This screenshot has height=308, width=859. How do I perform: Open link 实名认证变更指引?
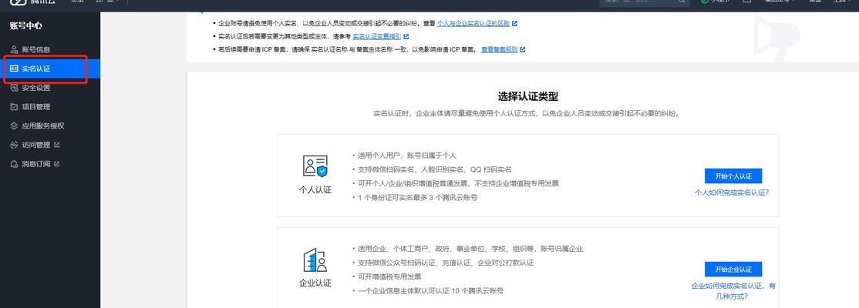tap(377, 37)
